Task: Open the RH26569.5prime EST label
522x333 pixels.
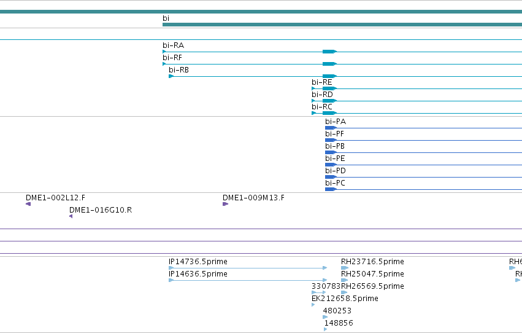Action: coord(372,287)
